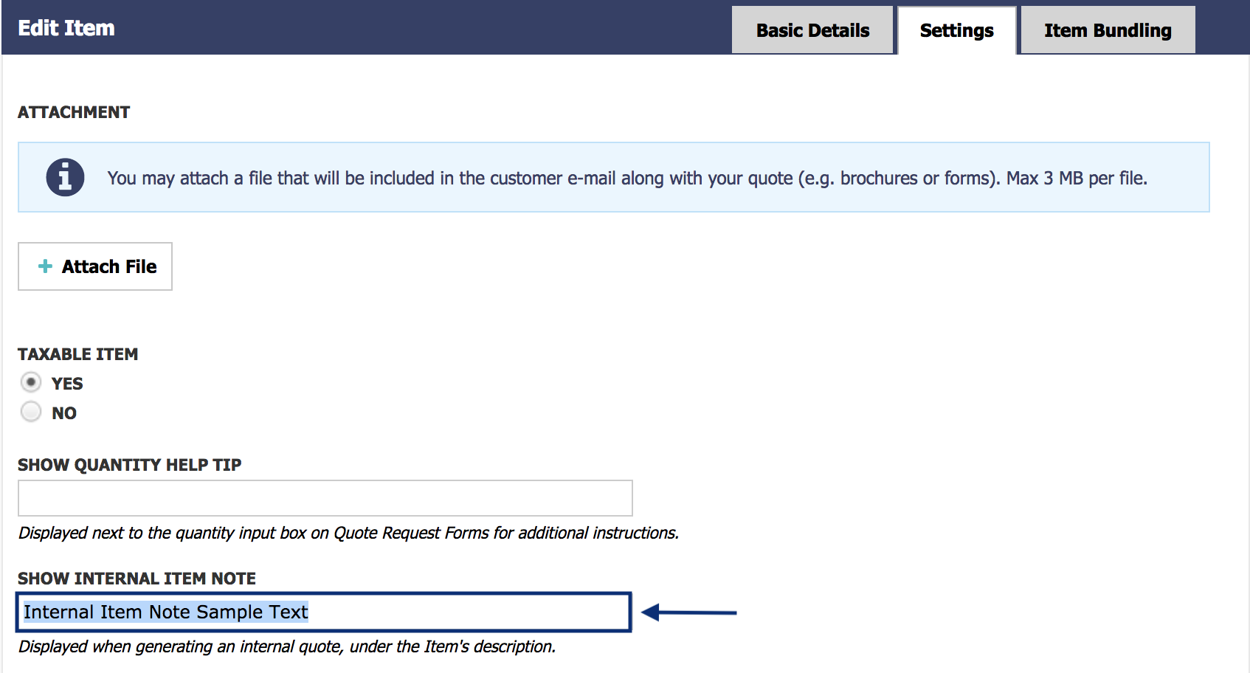Click the SHOW INTERNAL ITEM NOTE label
The image size is (1250, 673).
(x=137, y=579)
